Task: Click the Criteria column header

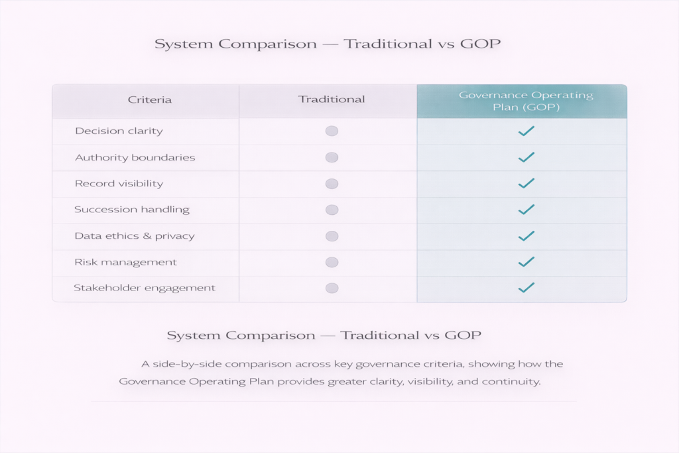Action: coord(149,100)
